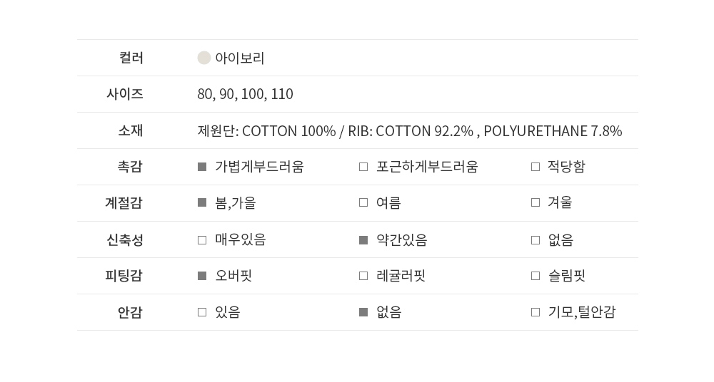Check the 적당함 texture checkbox
The image size is (714, 382).
click(535, 167)
